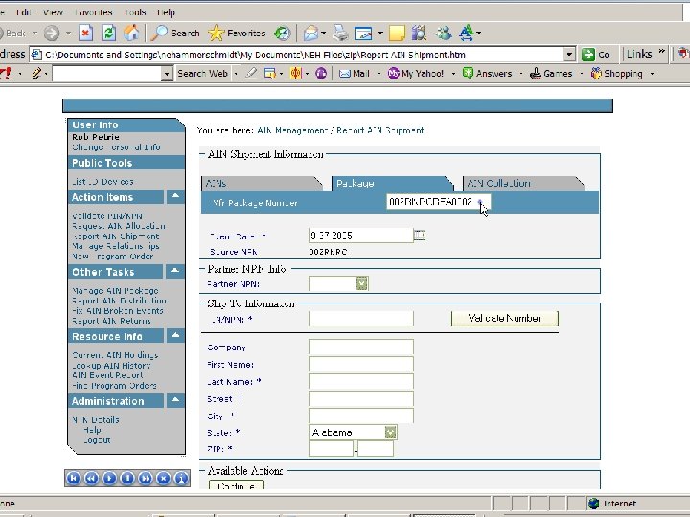Click the fast-forward playback button
The image size is (690, 517).
pos(146,479)
